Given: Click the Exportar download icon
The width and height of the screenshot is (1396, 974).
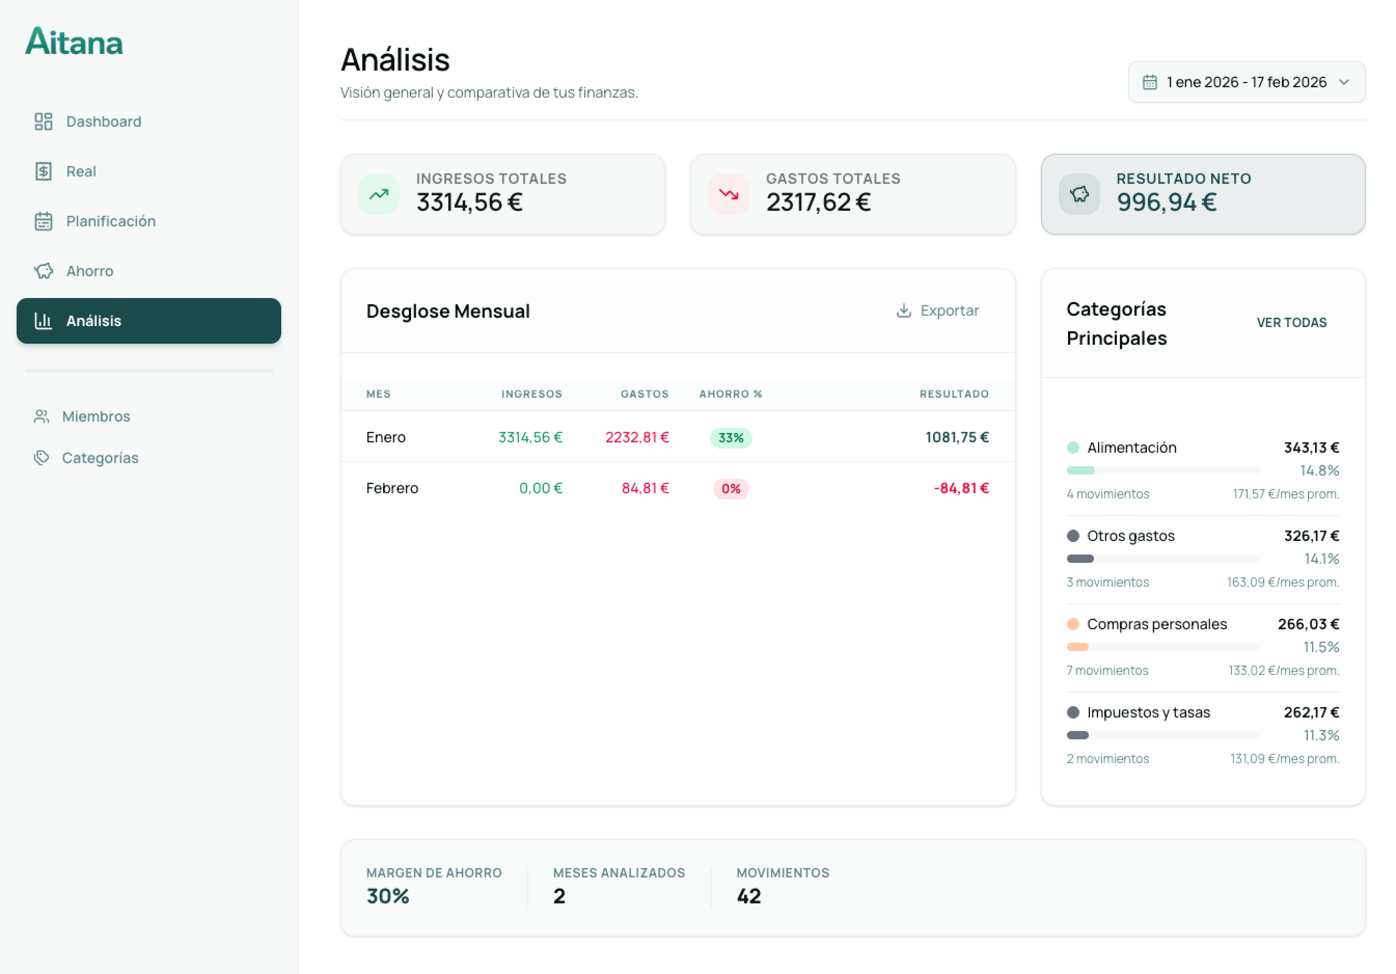Looking at the screenshot, I should pos(904,311).
